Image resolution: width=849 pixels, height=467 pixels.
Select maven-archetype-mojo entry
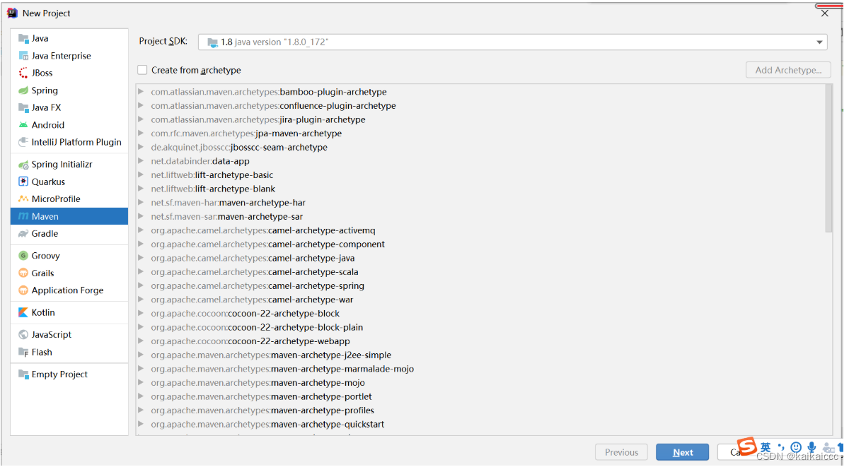tap(258, 383)
